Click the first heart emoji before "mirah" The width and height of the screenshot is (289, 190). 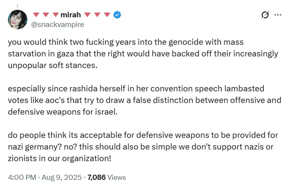click(x=36, y=15)
